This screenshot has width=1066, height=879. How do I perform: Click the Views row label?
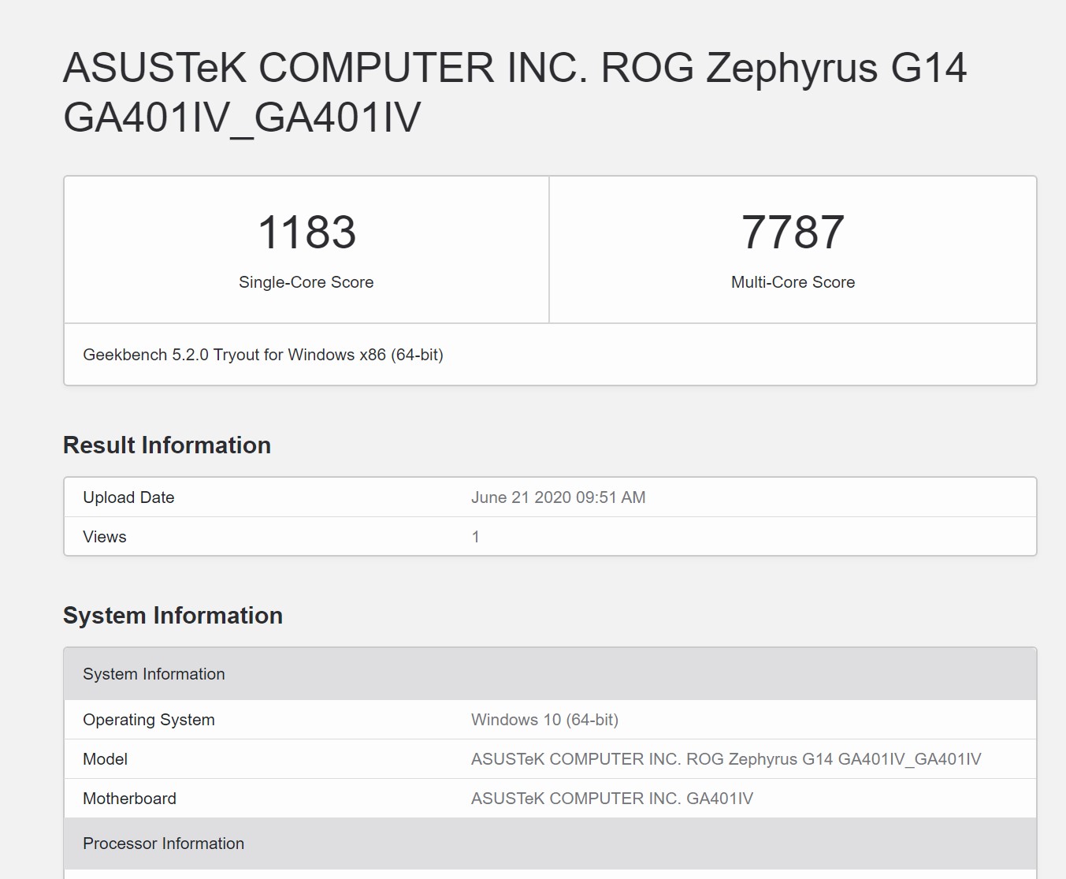pyautogui.click(x=105, y=537)
